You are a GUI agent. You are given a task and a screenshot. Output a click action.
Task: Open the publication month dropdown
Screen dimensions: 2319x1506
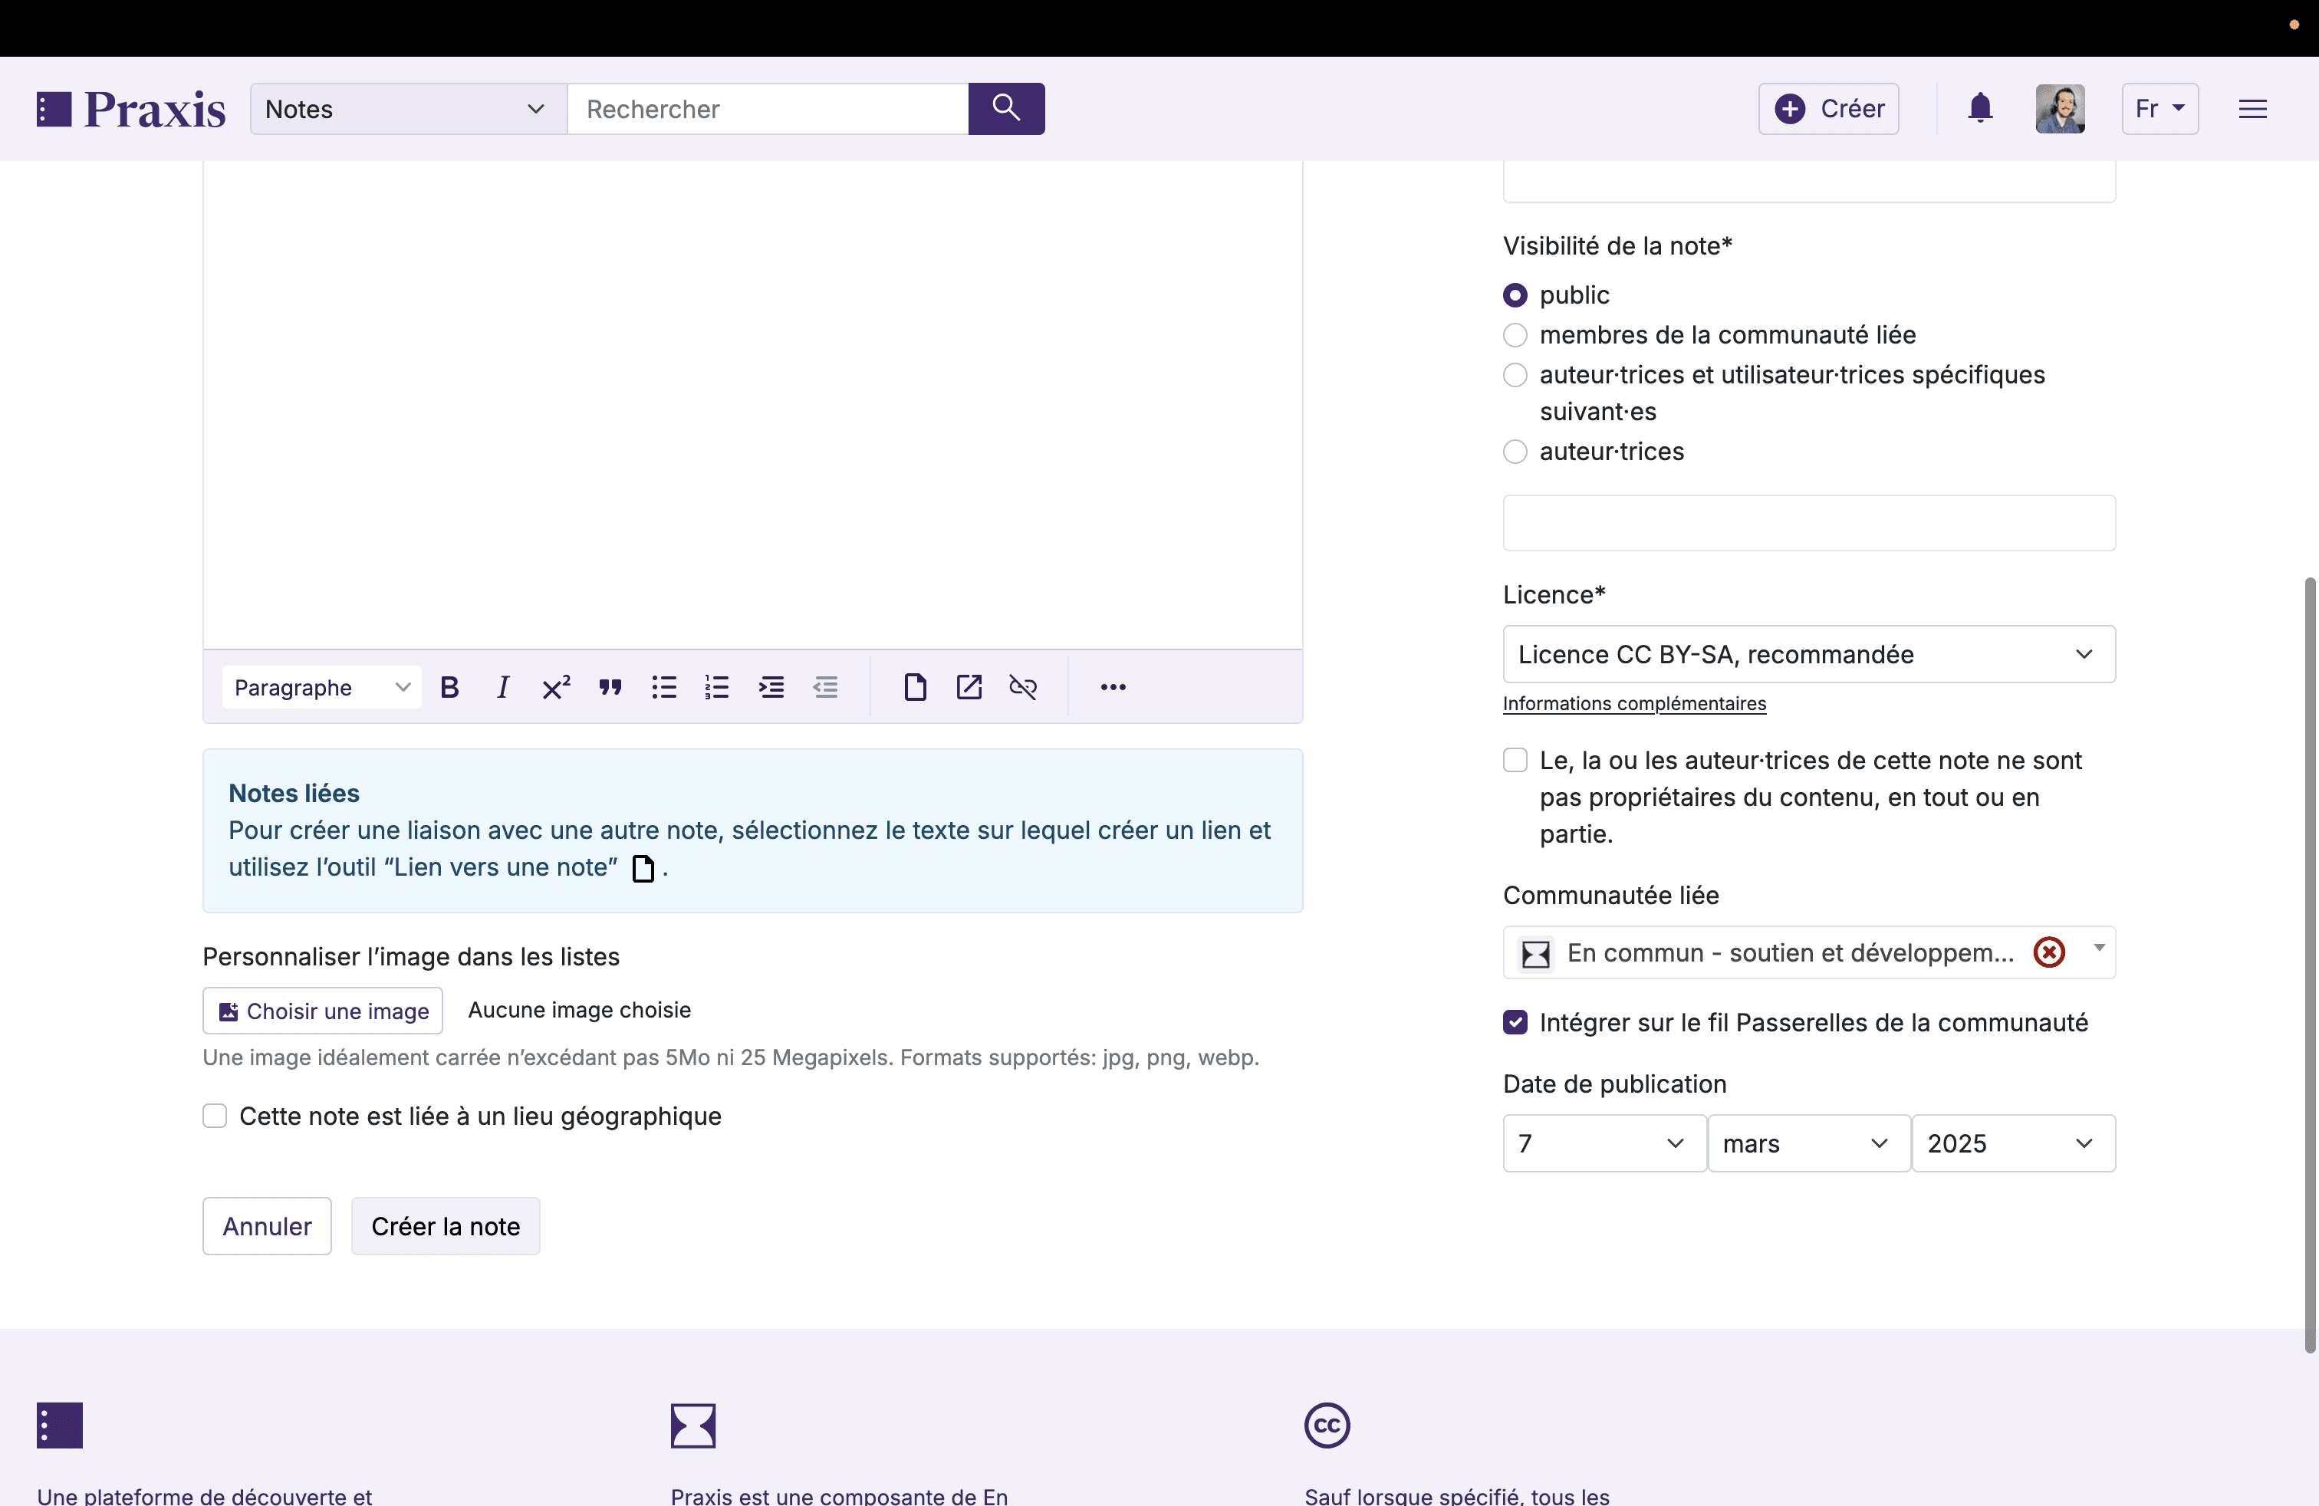1808,1143
